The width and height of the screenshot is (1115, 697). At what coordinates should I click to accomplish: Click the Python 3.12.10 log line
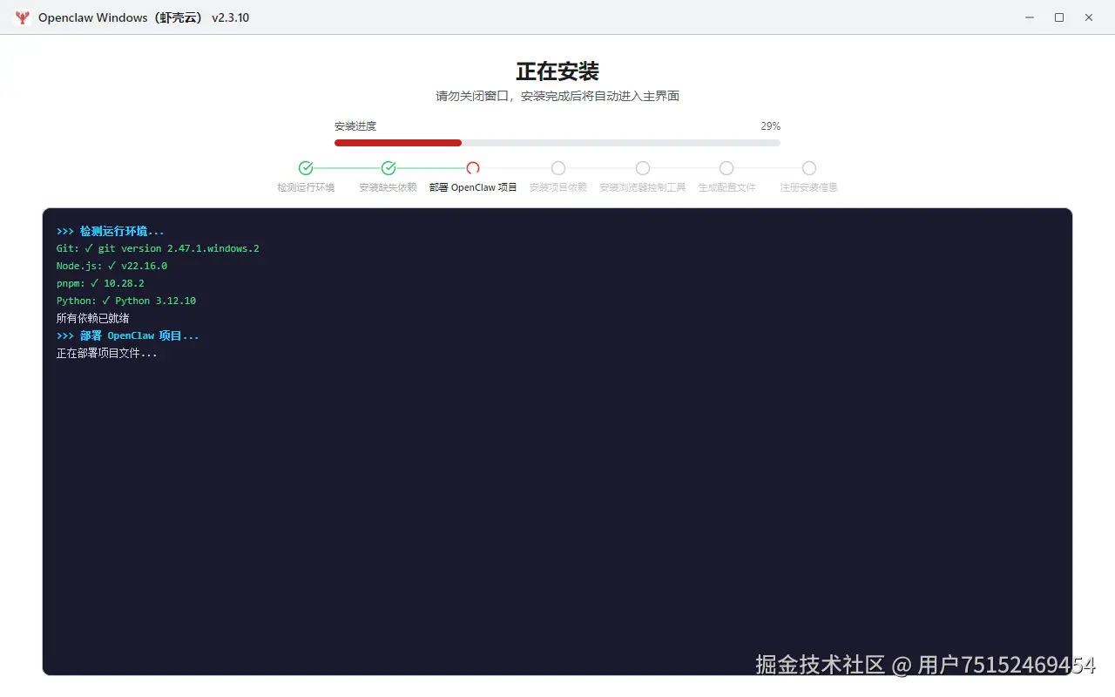pos(126,301)
